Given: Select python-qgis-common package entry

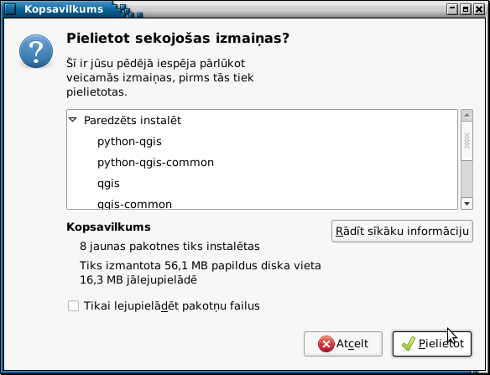Looking at the screenshot, I should pos(155,163).
